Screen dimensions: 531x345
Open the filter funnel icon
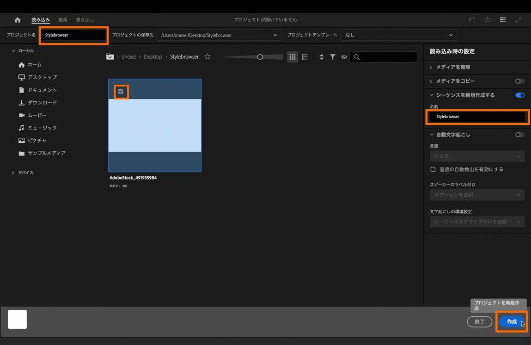333,57
